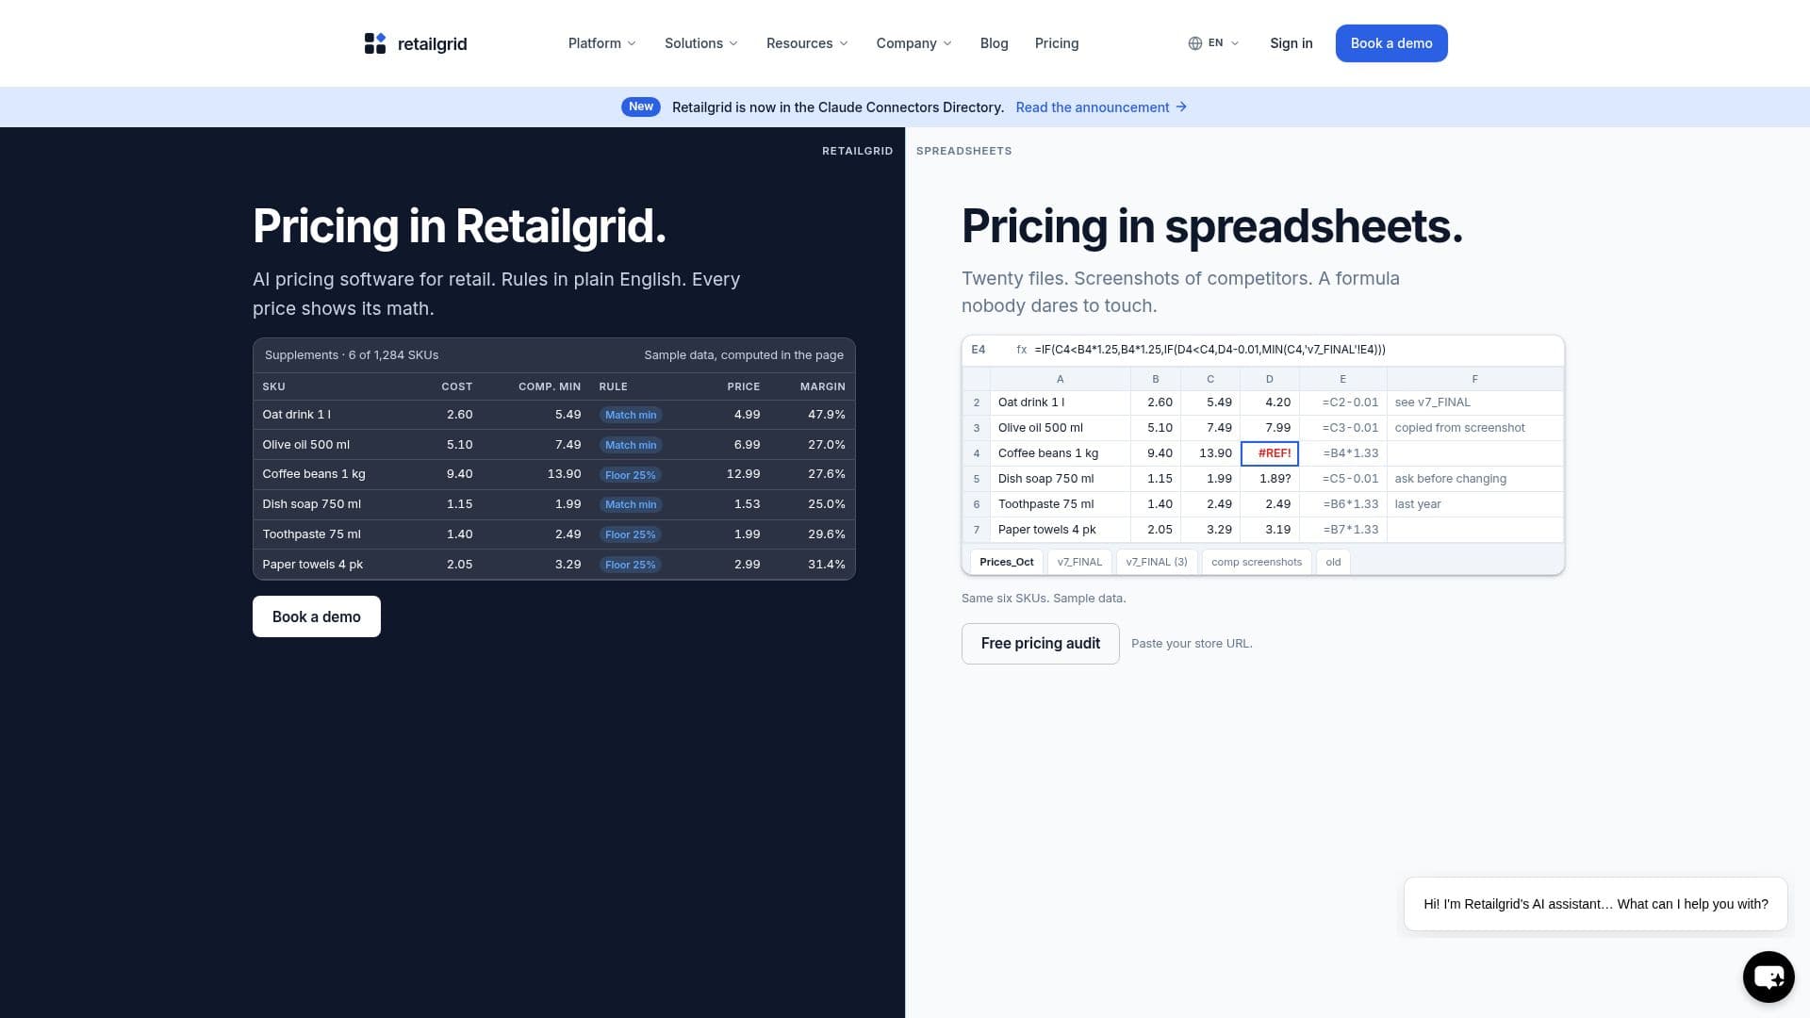The width and height of the screenshot is (1810, 1018).
Task: Click the 1.89? cell for Dish soap
Action: click(x=1269, y=479)
